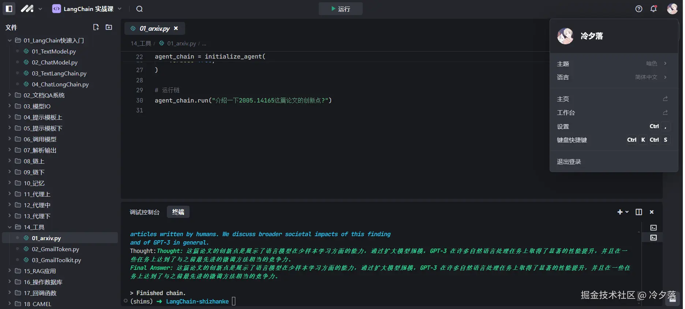This screenshot has height=309, width=685.
Task: Close the terminal panel
Action: pos(651,212)
